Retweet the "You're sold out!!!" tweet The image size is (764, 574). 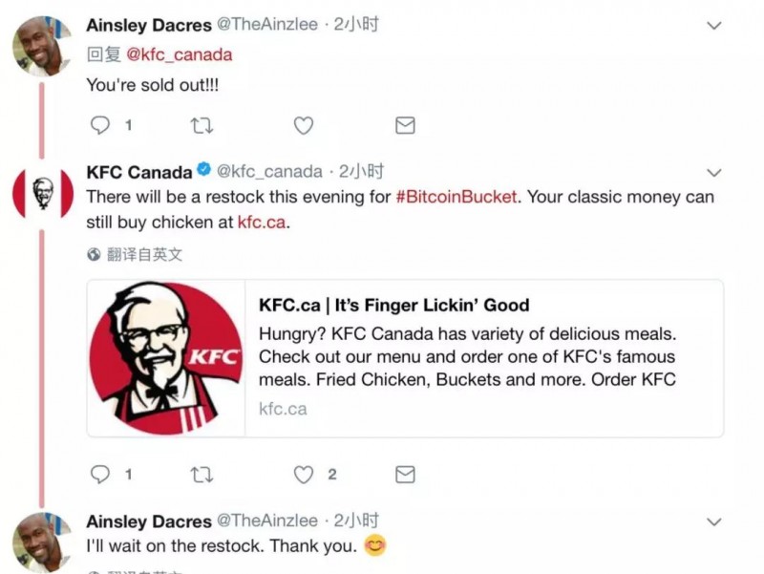[202, 125]
